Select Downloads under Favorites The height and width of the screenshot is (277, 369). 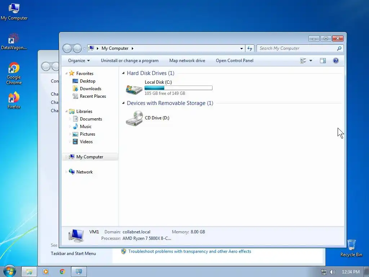click(x=90, y=89)
